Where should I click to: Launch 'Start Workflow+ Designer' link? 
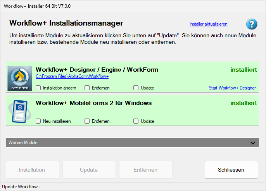tap(232, 88)
